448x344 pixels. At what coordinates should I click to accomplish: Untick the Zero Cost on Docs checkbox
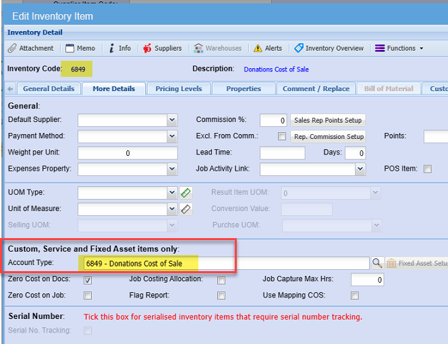[x=88, y=281]
